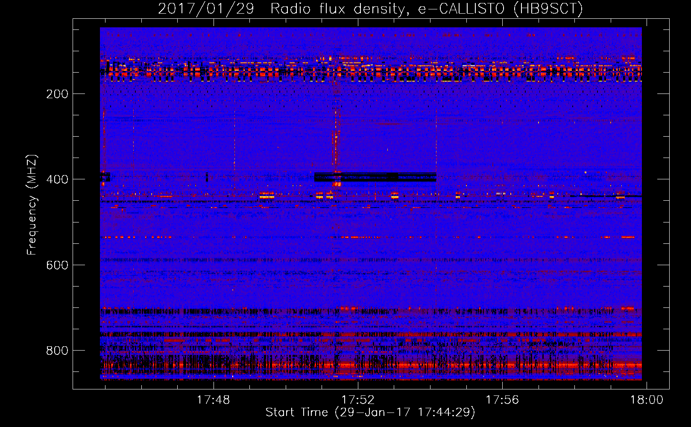Image resolution: width=691 pixels, height=427 pixels.
Task: Click the '17:56' time tick label
Action: click(502, 400)
